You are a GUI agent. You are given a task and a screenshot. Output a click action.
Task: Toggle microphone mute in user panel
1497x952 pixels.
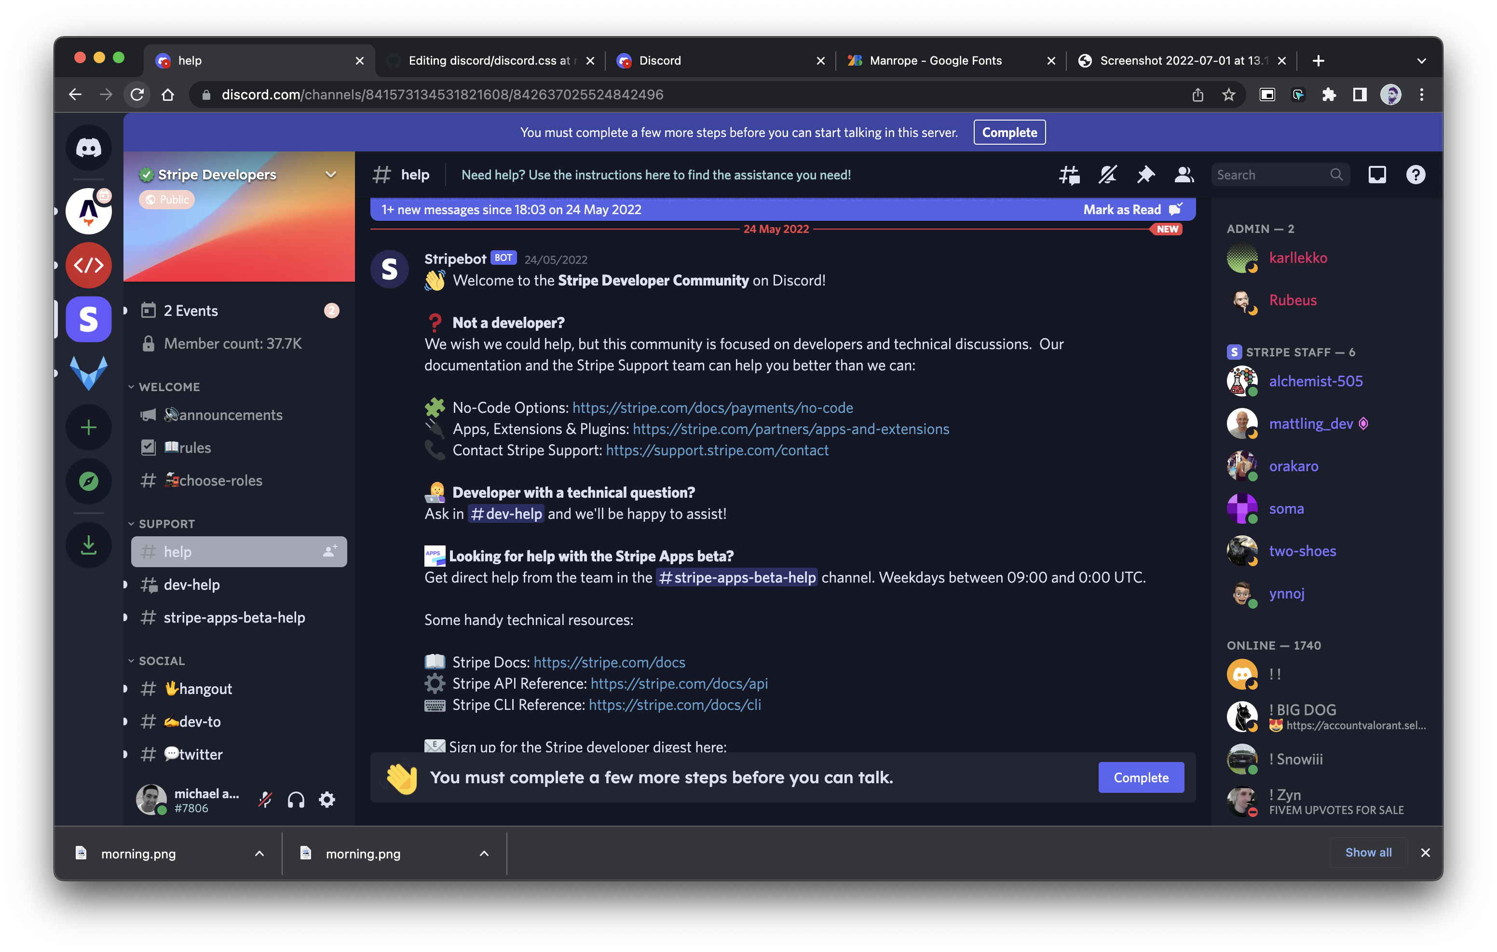click(x=265, y=800)
